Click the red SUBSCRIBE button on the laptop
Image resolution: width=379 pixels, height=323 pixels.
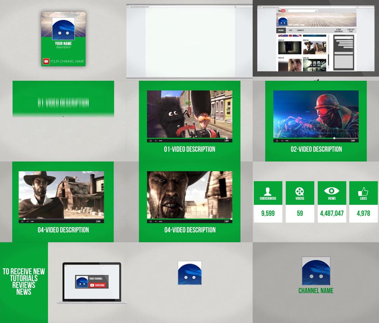pyautogui.click(x=97, y=285)
